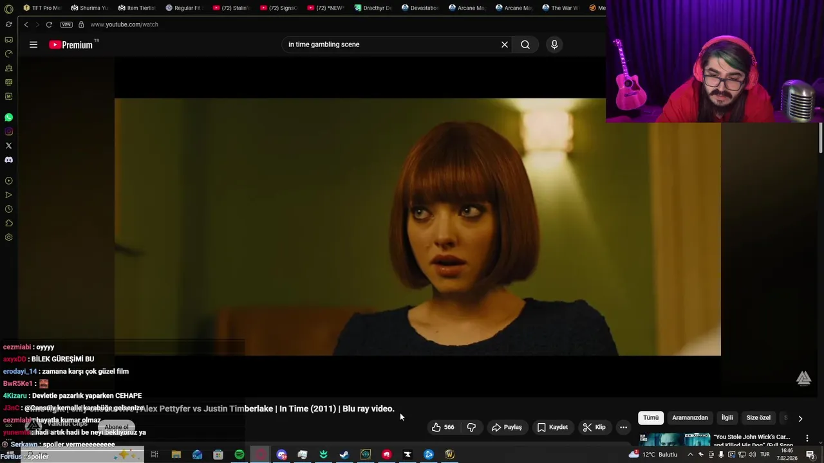Open Task View on the taskbar
The image size is (824, 463).
154,455
